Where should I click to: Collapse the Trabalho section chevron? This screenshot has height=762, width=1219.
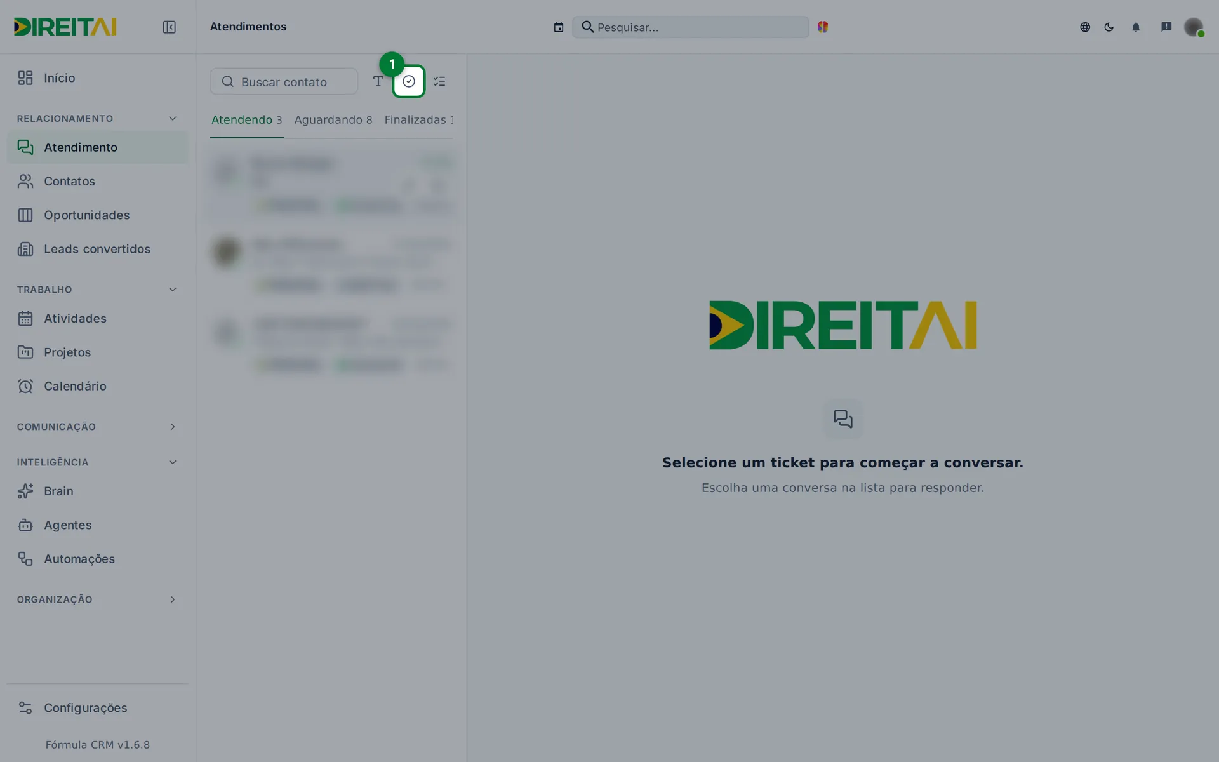coord(172,290)
